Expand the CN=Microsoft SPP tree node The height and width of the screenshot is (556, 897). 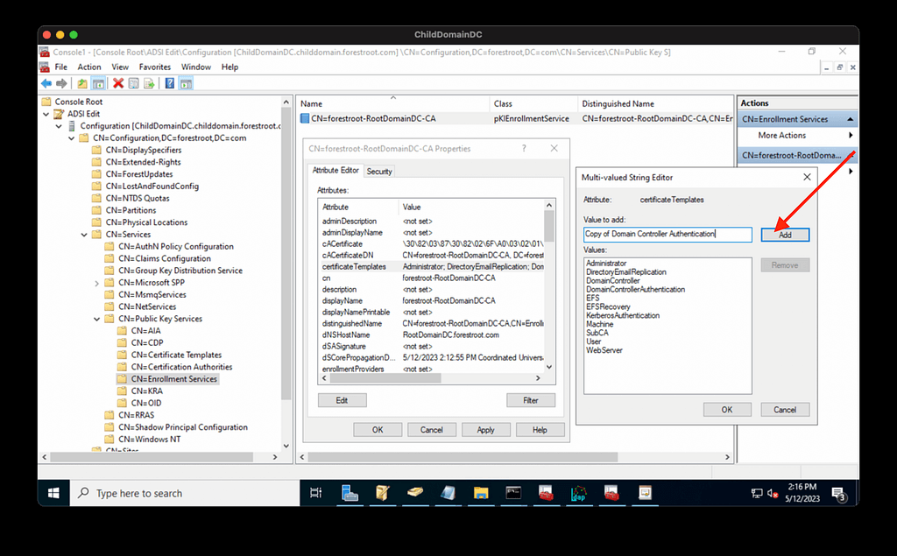pyautogui.click(x=96, y=283)
